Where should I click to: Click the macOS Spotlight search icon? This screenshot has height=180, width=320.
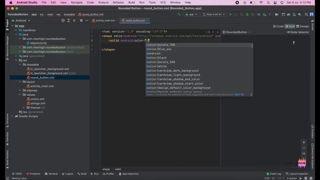[268, 2]
